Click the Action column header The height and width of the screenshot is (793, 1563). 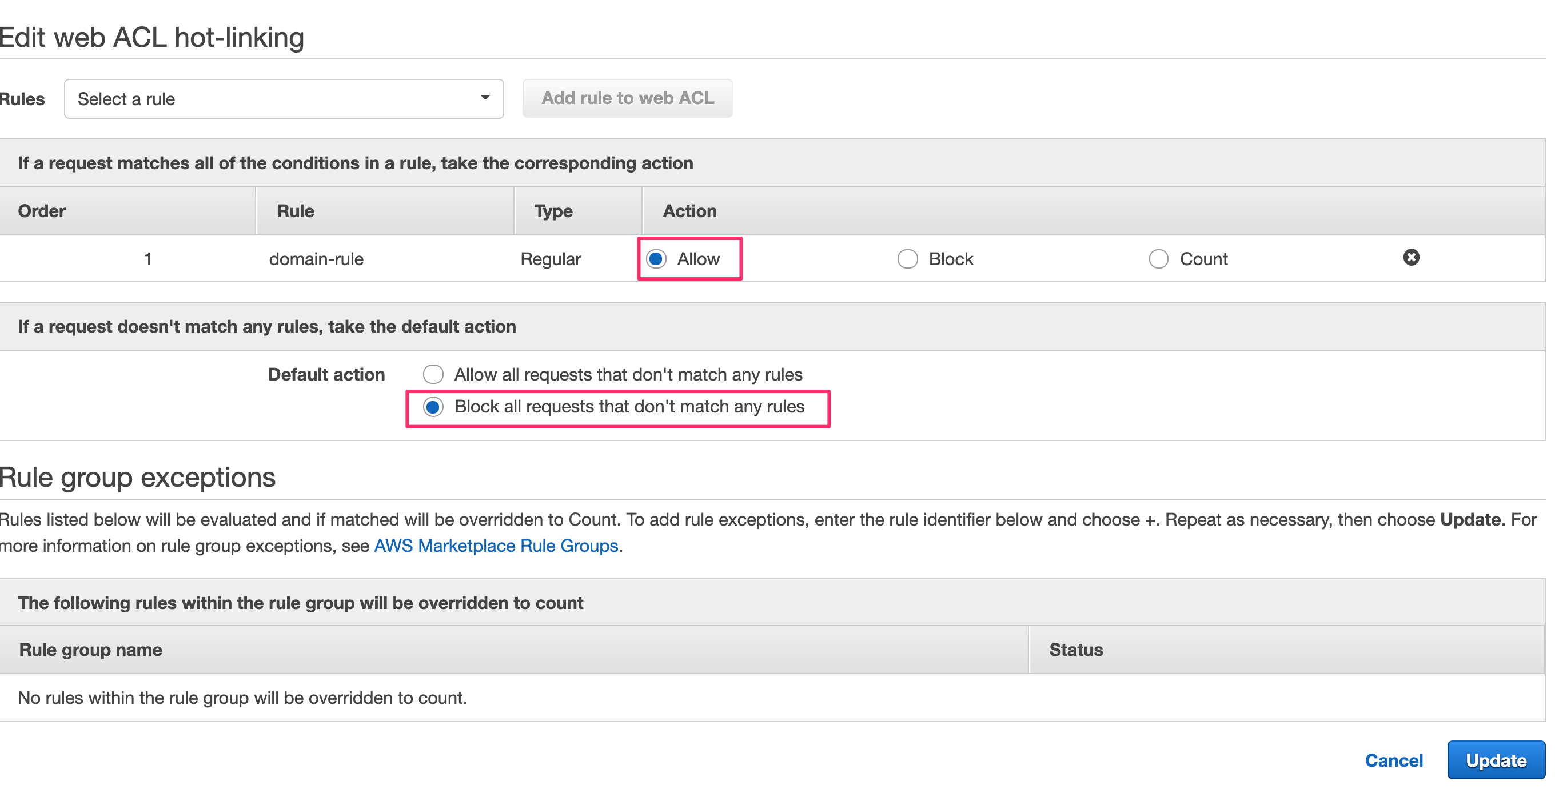689,211
